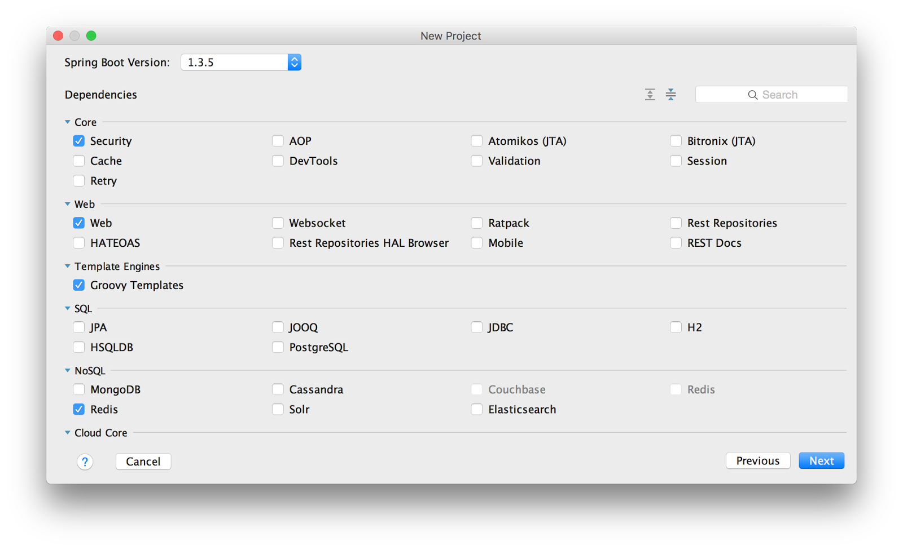Tick the Rest Repositories checkbox
Image resolution: width=903 pixels, height=550 pixels.
tap(676, 223)
